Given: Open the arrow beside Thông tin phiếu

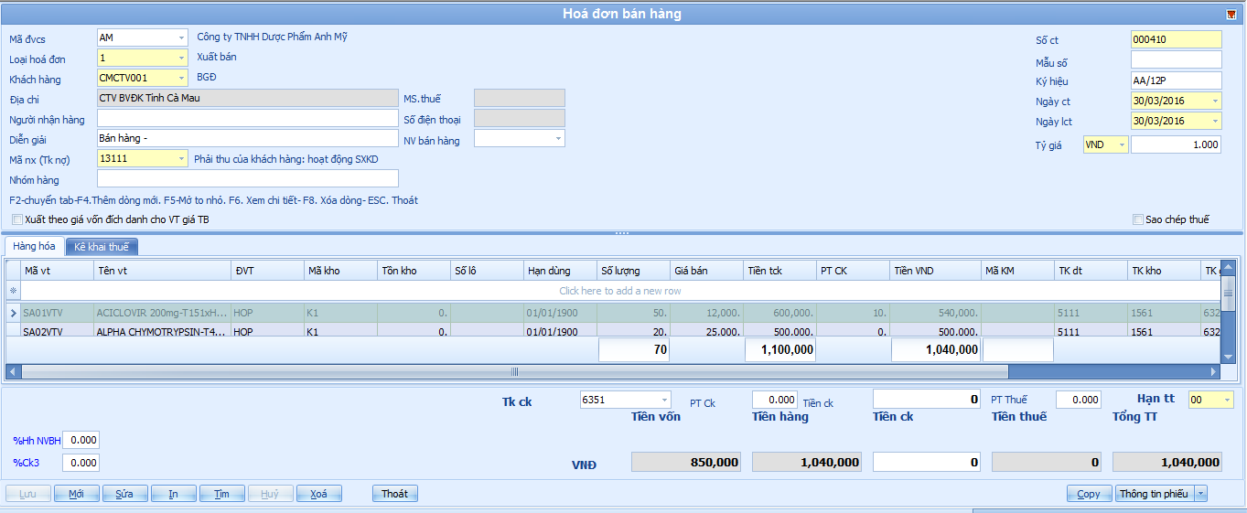Looking at the screenshot, I should (1200, 494).
